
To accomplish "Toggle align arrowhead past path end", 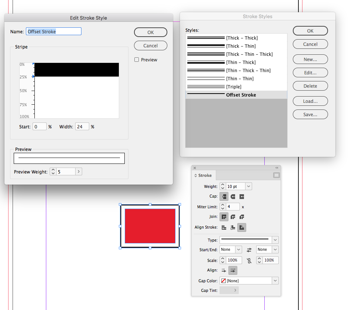I will tap(224, 270).
